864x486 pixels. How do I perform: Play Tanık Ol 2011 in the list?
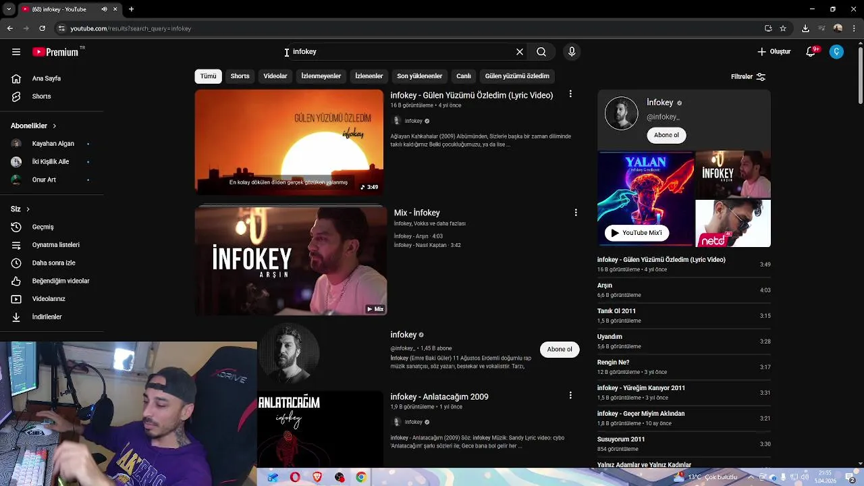pyautogui.click(x=684, y=316)
